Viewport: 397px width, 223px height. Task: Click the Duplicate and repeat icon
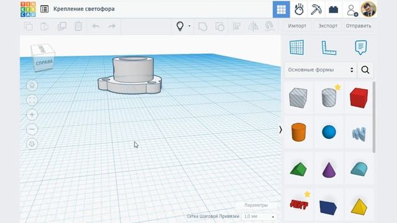[62, 26]
